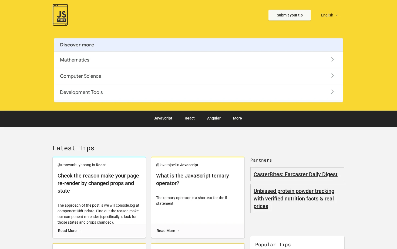Image resolution: width=397 pixels, height=249 pixels.
Task: Click the Development Tools chevron arrow
Action: (x=332, y=92)
